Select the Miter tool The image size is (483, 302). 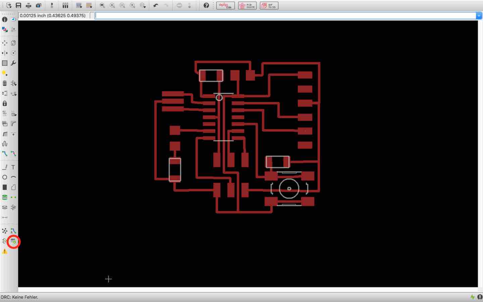(13, 123)
